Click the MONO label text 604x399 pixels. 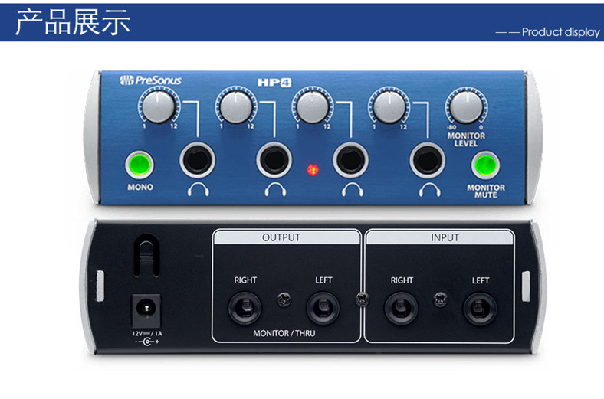(x=140, y=188)
